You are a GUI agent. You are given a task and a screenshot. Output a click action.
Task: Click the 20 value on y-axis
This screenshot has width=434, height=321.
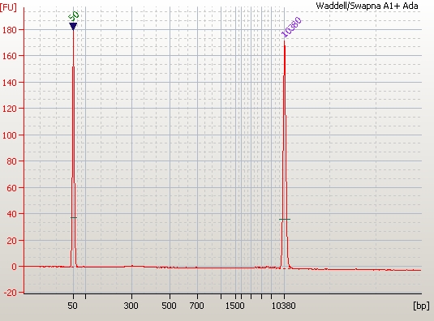(x=12, y=241)
